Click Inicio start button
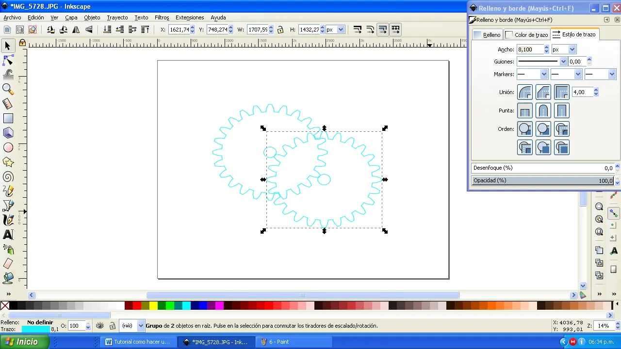This screenshot has width=621, height=349. [x=24, y=342]
